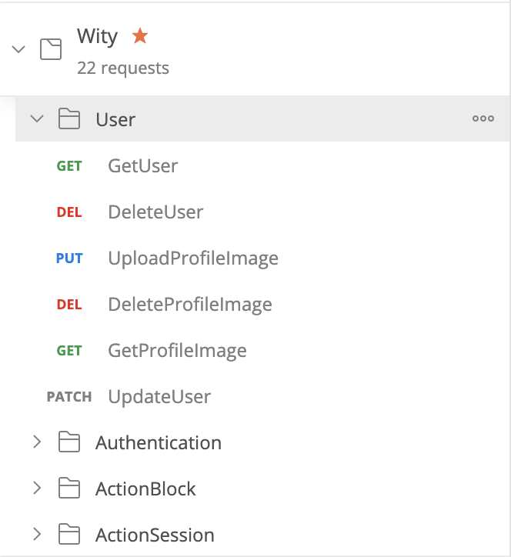This screenshot has height=557, width=511.
Task: Click the Authentication folder icon
Action: [69, 442]
